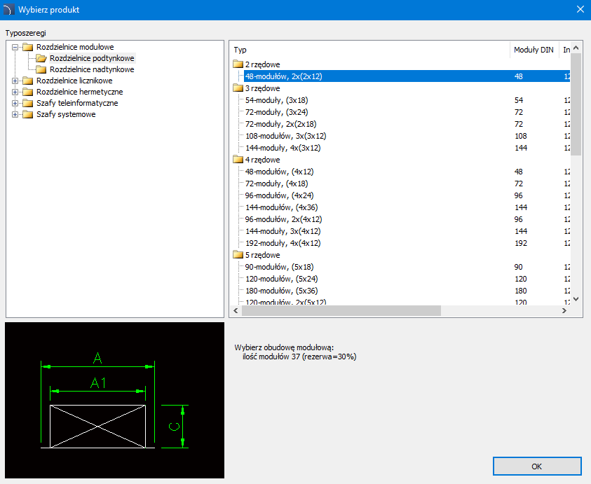
Task: Click the folder icon of 3 rzędowe group
Action: click(x=238, y=88)
